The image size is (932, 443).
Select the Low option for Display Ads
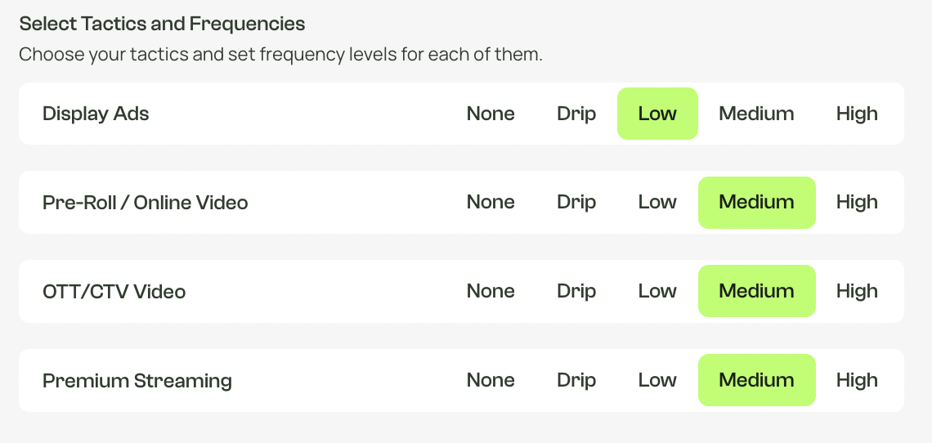[657, 114]
